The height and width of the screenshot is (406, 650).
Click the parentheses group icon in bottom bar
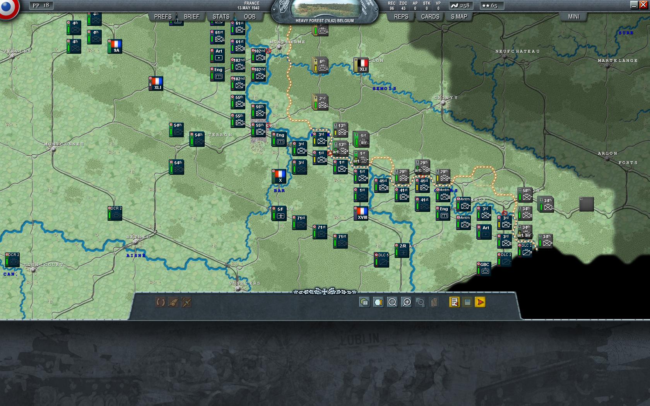160,302
